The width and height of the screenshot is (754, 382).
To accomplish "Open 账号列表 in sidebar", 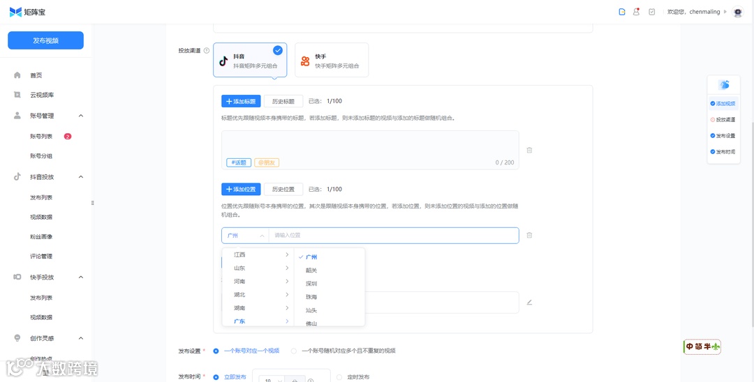I will tap(41, 137).
